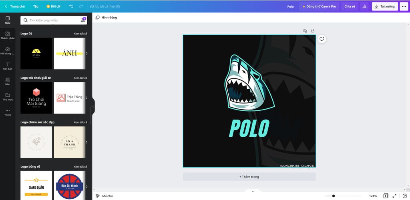Viewport: 410px width, 200px height.
Task: Select the AN & THANH logo template
Action: click(x=70, y=142)
